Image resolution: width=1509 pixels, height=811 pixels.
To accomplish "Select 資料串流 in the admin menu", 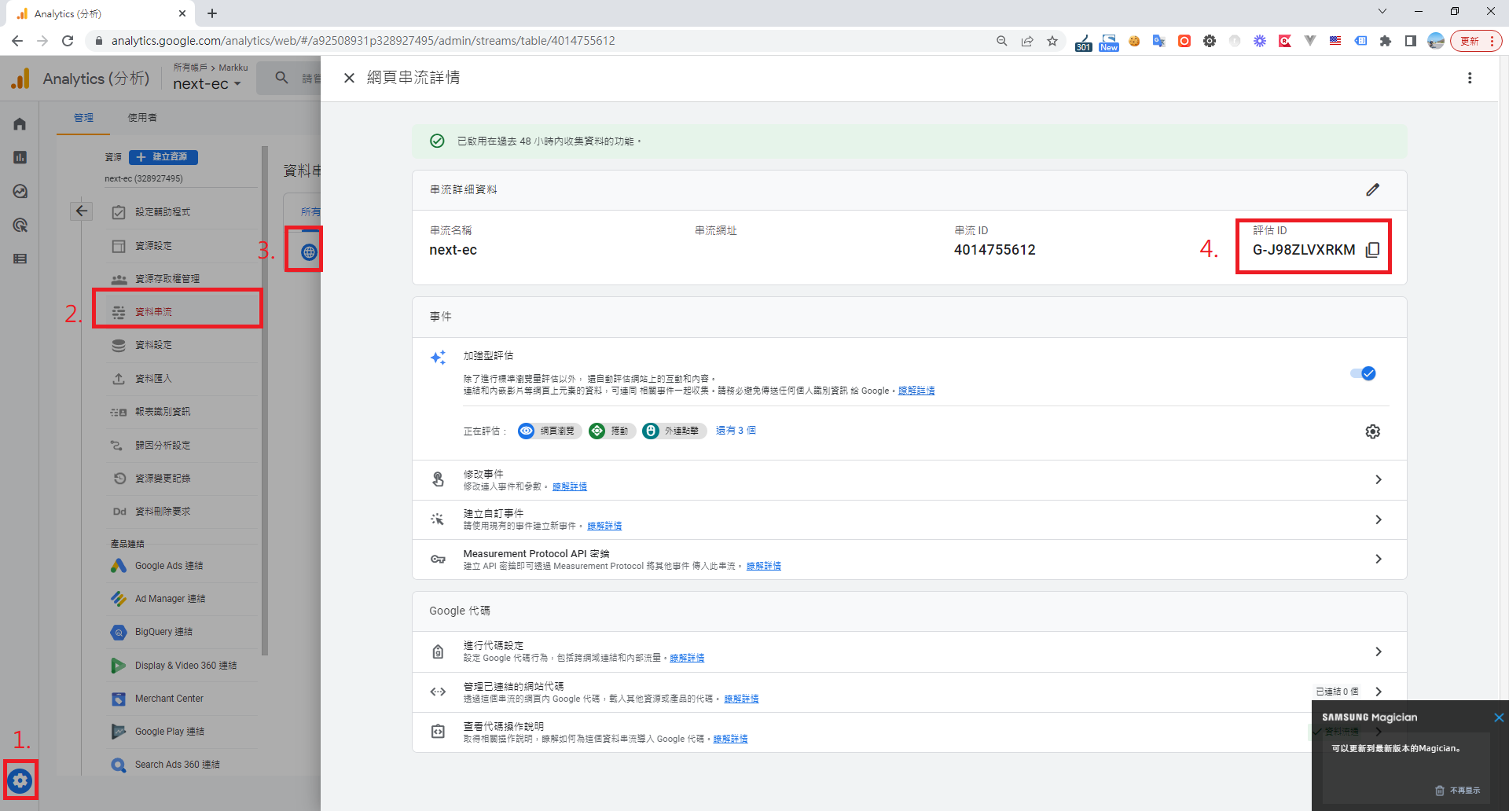I will tap(154, 312).
